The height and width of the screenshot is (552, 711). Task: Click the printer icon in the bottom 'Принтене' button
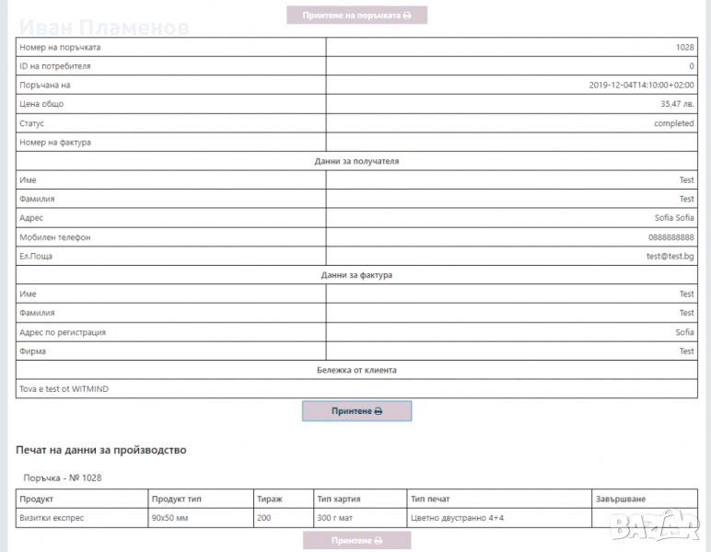tap(378, 541)
